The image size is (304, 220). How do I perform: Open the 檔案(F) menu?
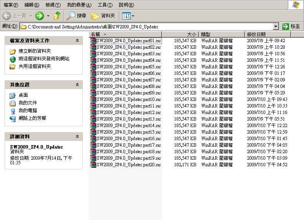pos(11,5)
